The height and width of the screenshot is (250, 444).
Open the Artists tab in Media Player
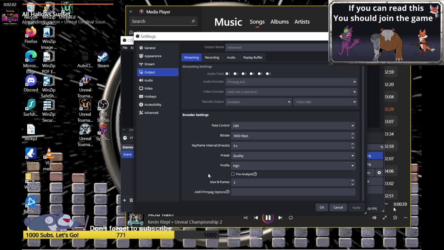click(x=302, y=22)
